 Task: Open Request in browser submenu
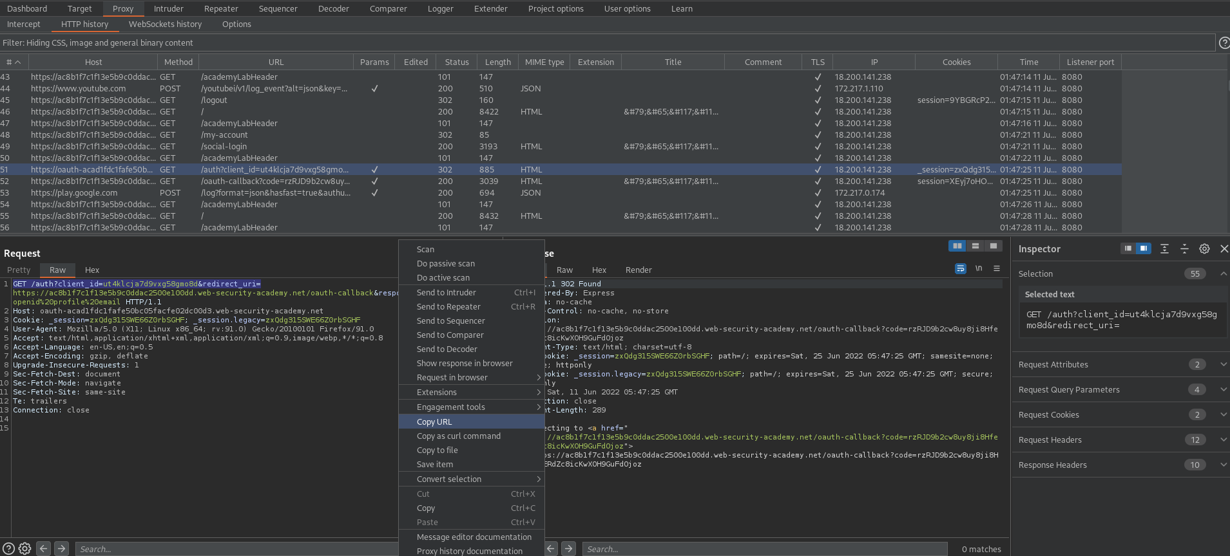tap(472, 377)
